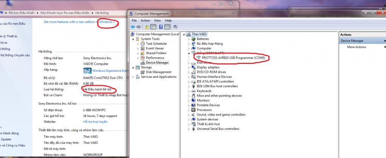Screen dimensions: 386x158
Task: Click the Hệ thống breadcrumb in System window
Action: coord(102,13)
